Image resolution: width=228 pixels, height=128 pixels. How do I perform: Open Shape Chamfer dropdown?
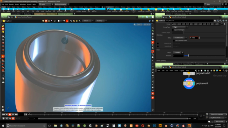pos(178,53)
